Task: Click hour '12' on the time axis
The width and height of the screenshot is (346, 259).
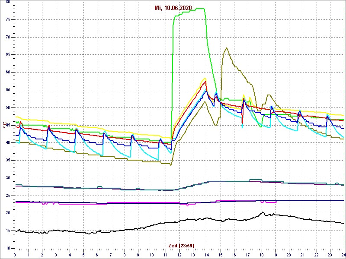Action: [x=179, y=255]
